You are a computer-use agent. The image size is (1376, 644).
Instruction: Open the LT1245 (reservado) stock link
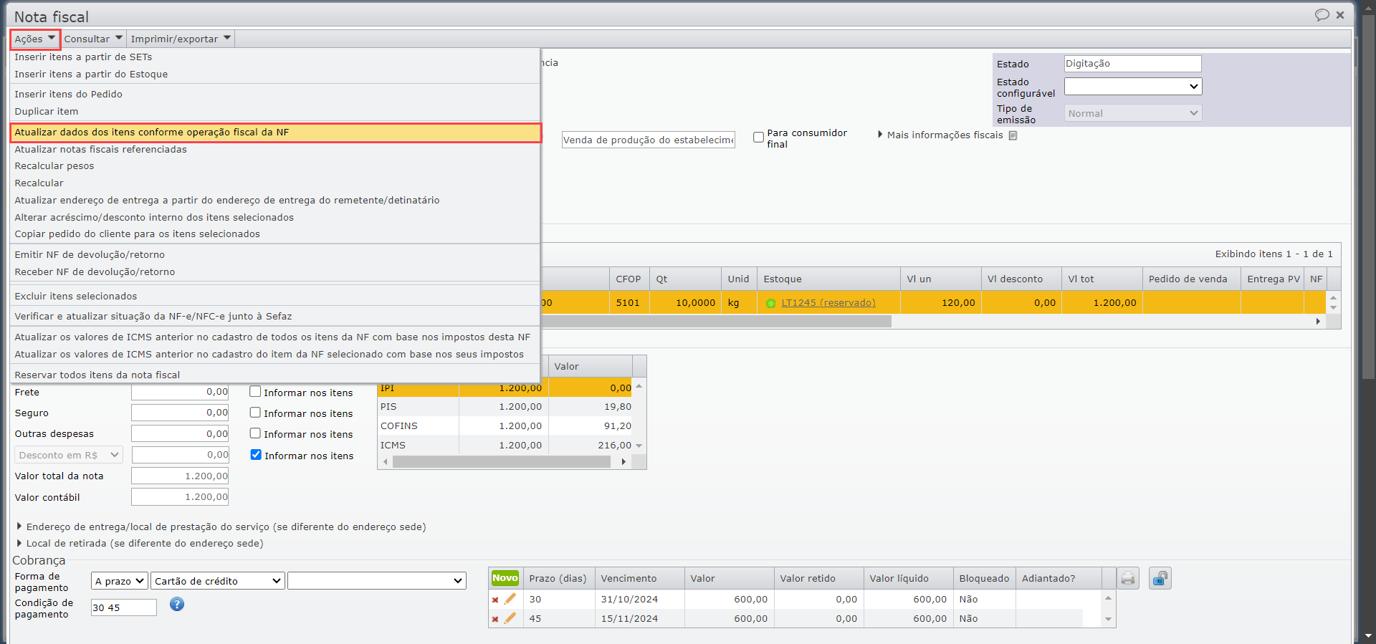pos(828,303)
